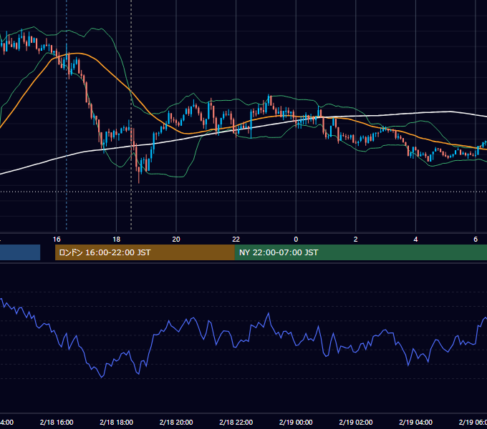Viewport: 487px width, 429px height.
Task: Click hour label 2 on chart axis
Action: pyautogui.click(x=356, y=240)
